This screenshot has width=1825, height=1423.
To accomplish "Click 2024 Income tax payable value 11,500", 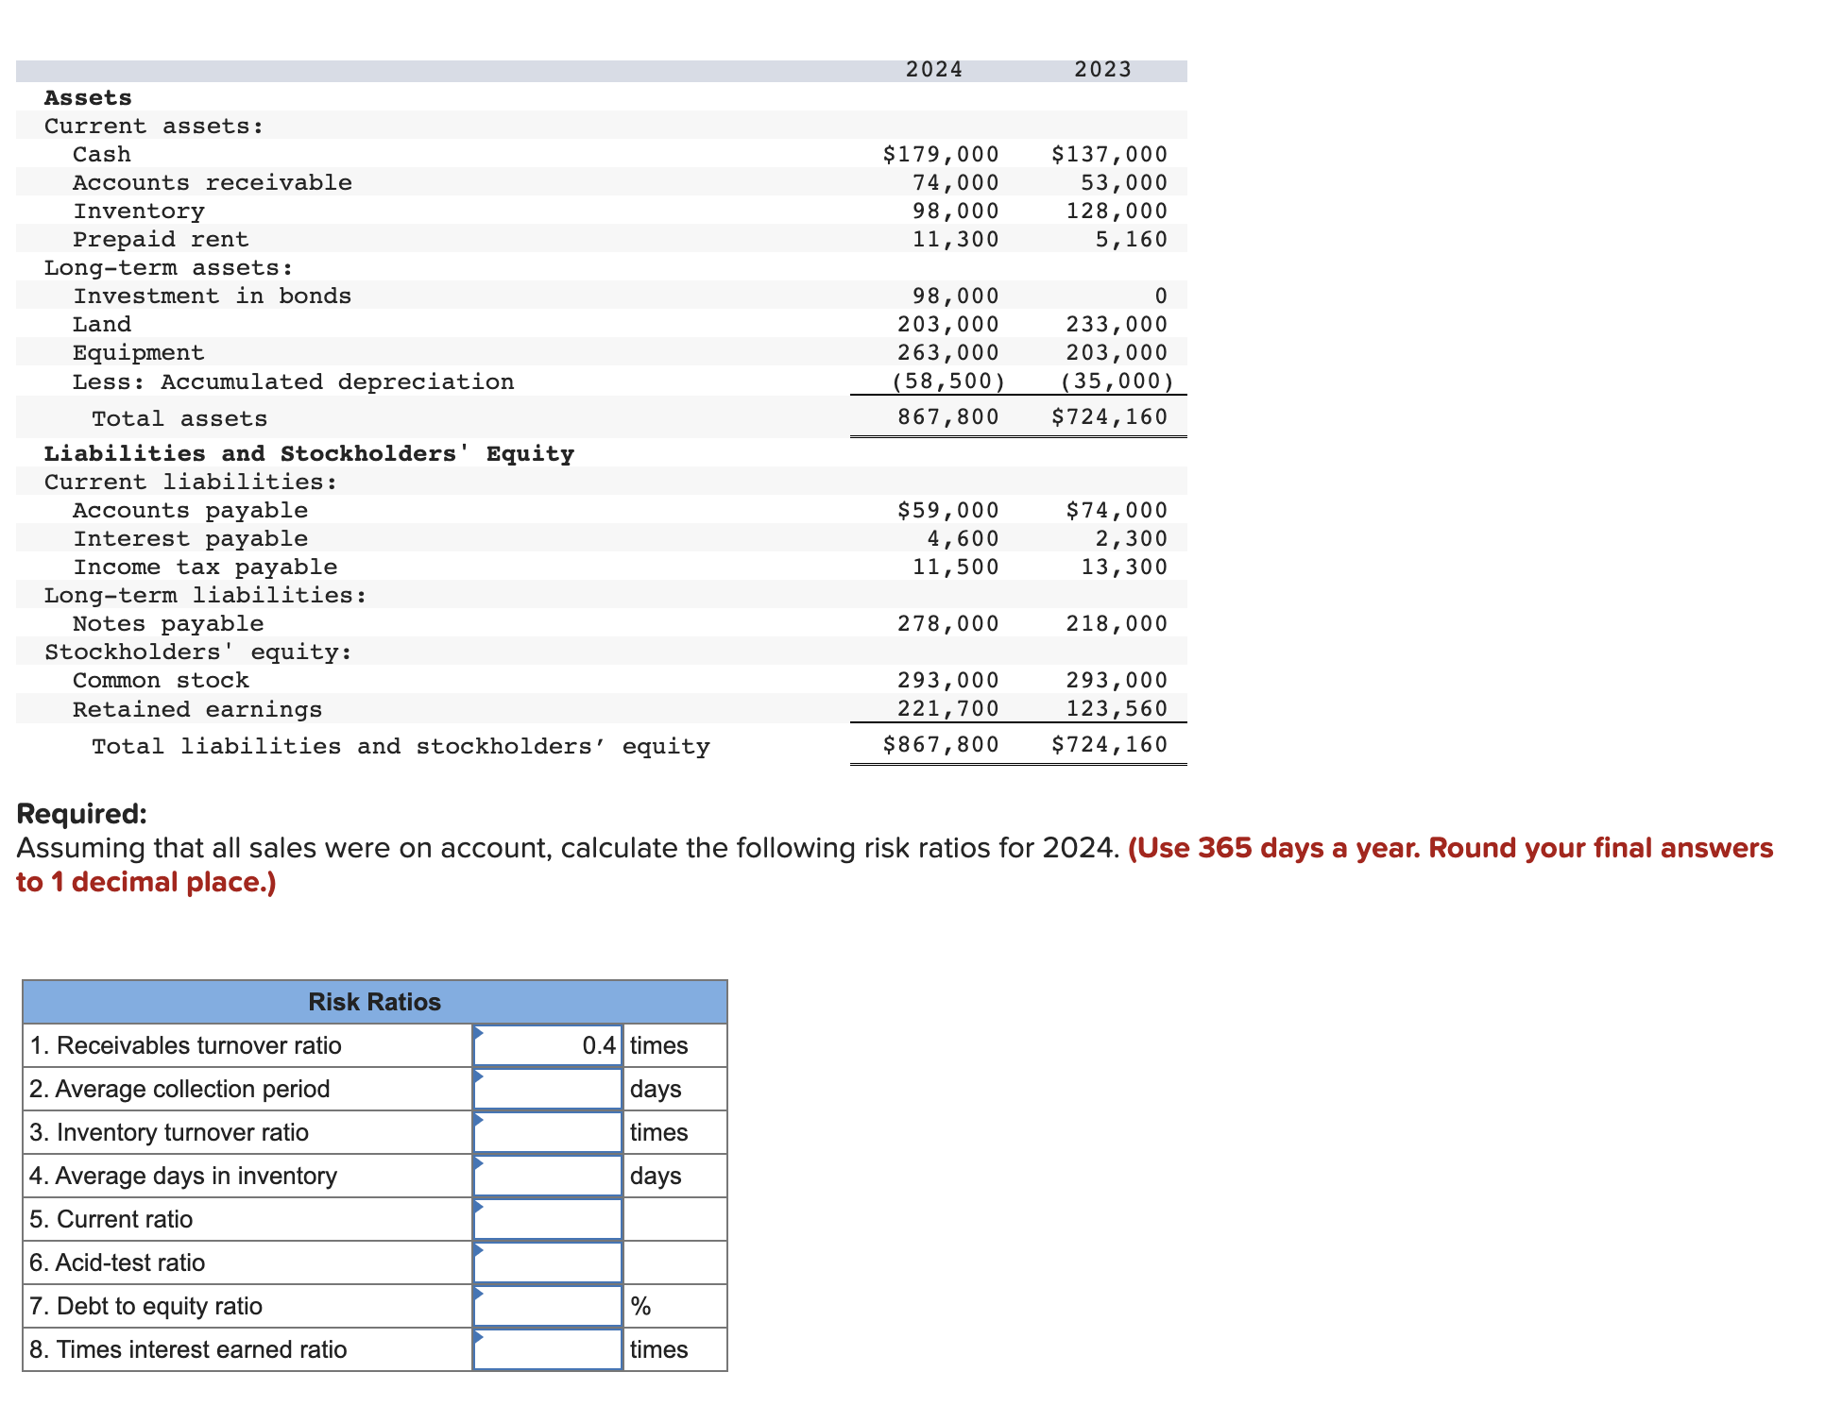I will coord(956,567).
